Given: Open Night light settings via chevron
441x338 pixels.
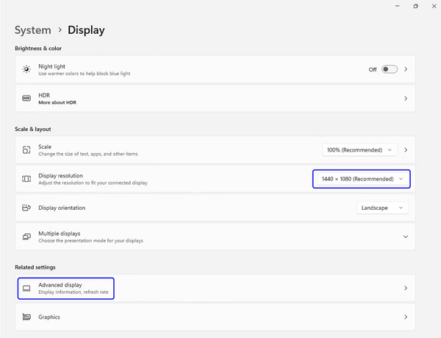Looking at the screenshot, I should point(406,69).
